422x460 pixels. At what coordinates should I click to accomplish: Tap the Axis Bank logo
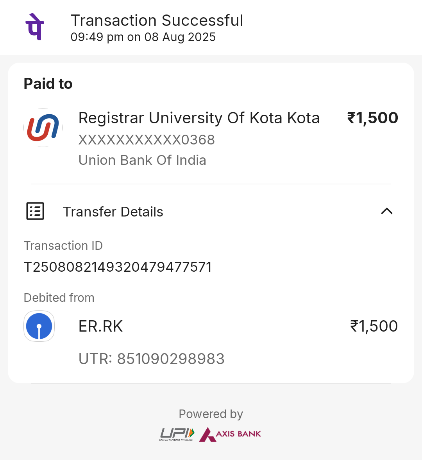[x=230, y=434]
